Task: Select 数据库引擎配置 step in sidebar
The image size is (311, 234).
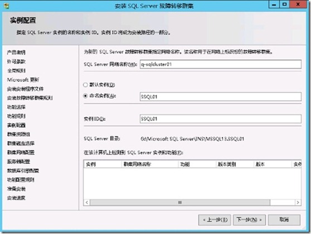Action: (23, 171)
